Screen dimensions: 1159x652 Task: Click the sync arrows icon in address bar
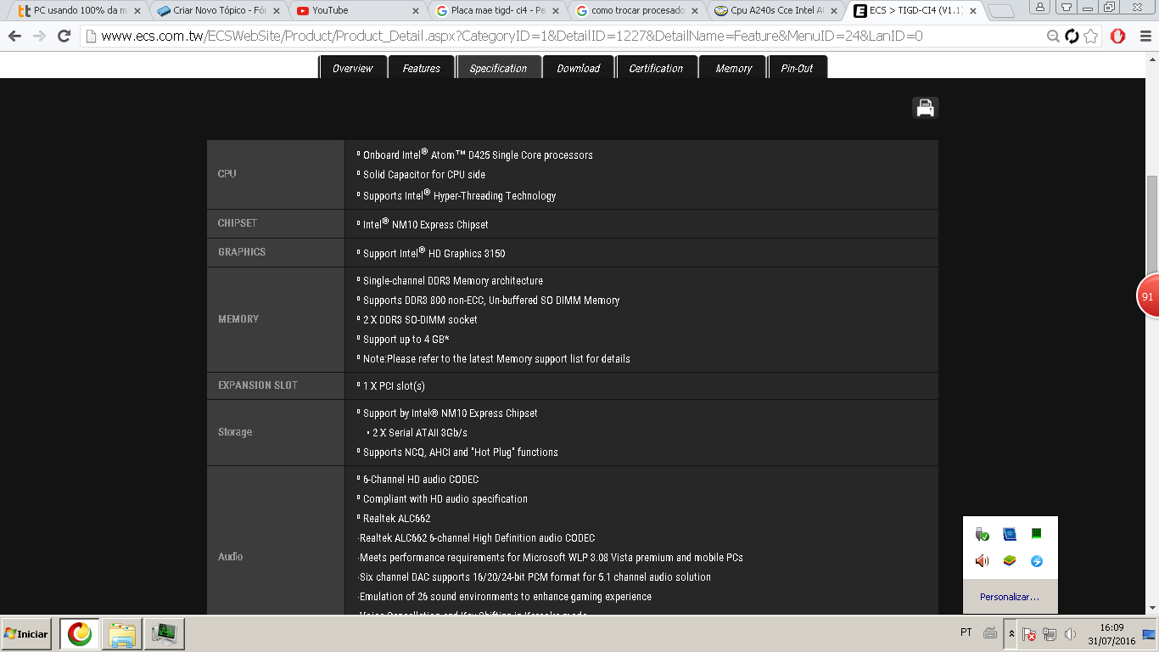click(x=1072, y=37)
